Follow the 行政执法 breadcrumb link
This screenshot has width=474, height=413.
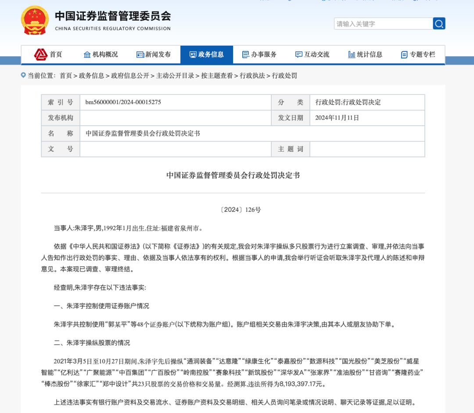coord(252,76)
